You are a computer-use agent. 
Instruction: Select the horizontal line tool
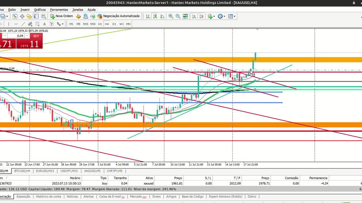tap(16, 24)
